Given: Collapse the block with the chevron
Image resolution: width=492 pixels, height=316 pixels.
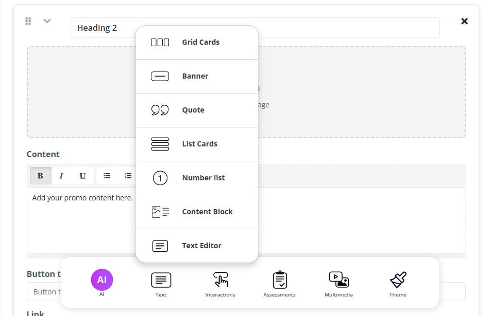Looking at the screenshot, I should point(47,21).
